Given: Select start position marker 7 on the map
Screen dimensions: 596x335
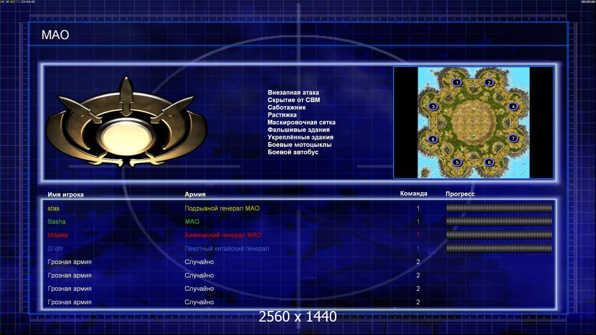Looking at the screenshot, I should pos(513,138).
